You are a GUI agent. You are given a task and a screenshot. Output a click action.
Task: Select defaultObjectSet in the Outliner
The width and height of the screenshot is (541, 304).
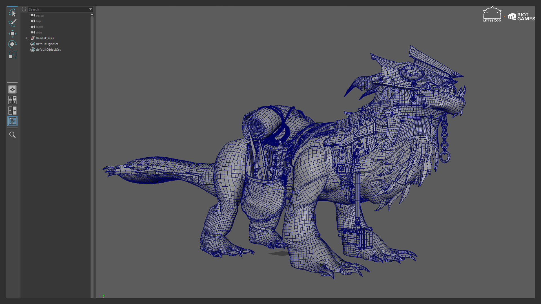[48, 50]
